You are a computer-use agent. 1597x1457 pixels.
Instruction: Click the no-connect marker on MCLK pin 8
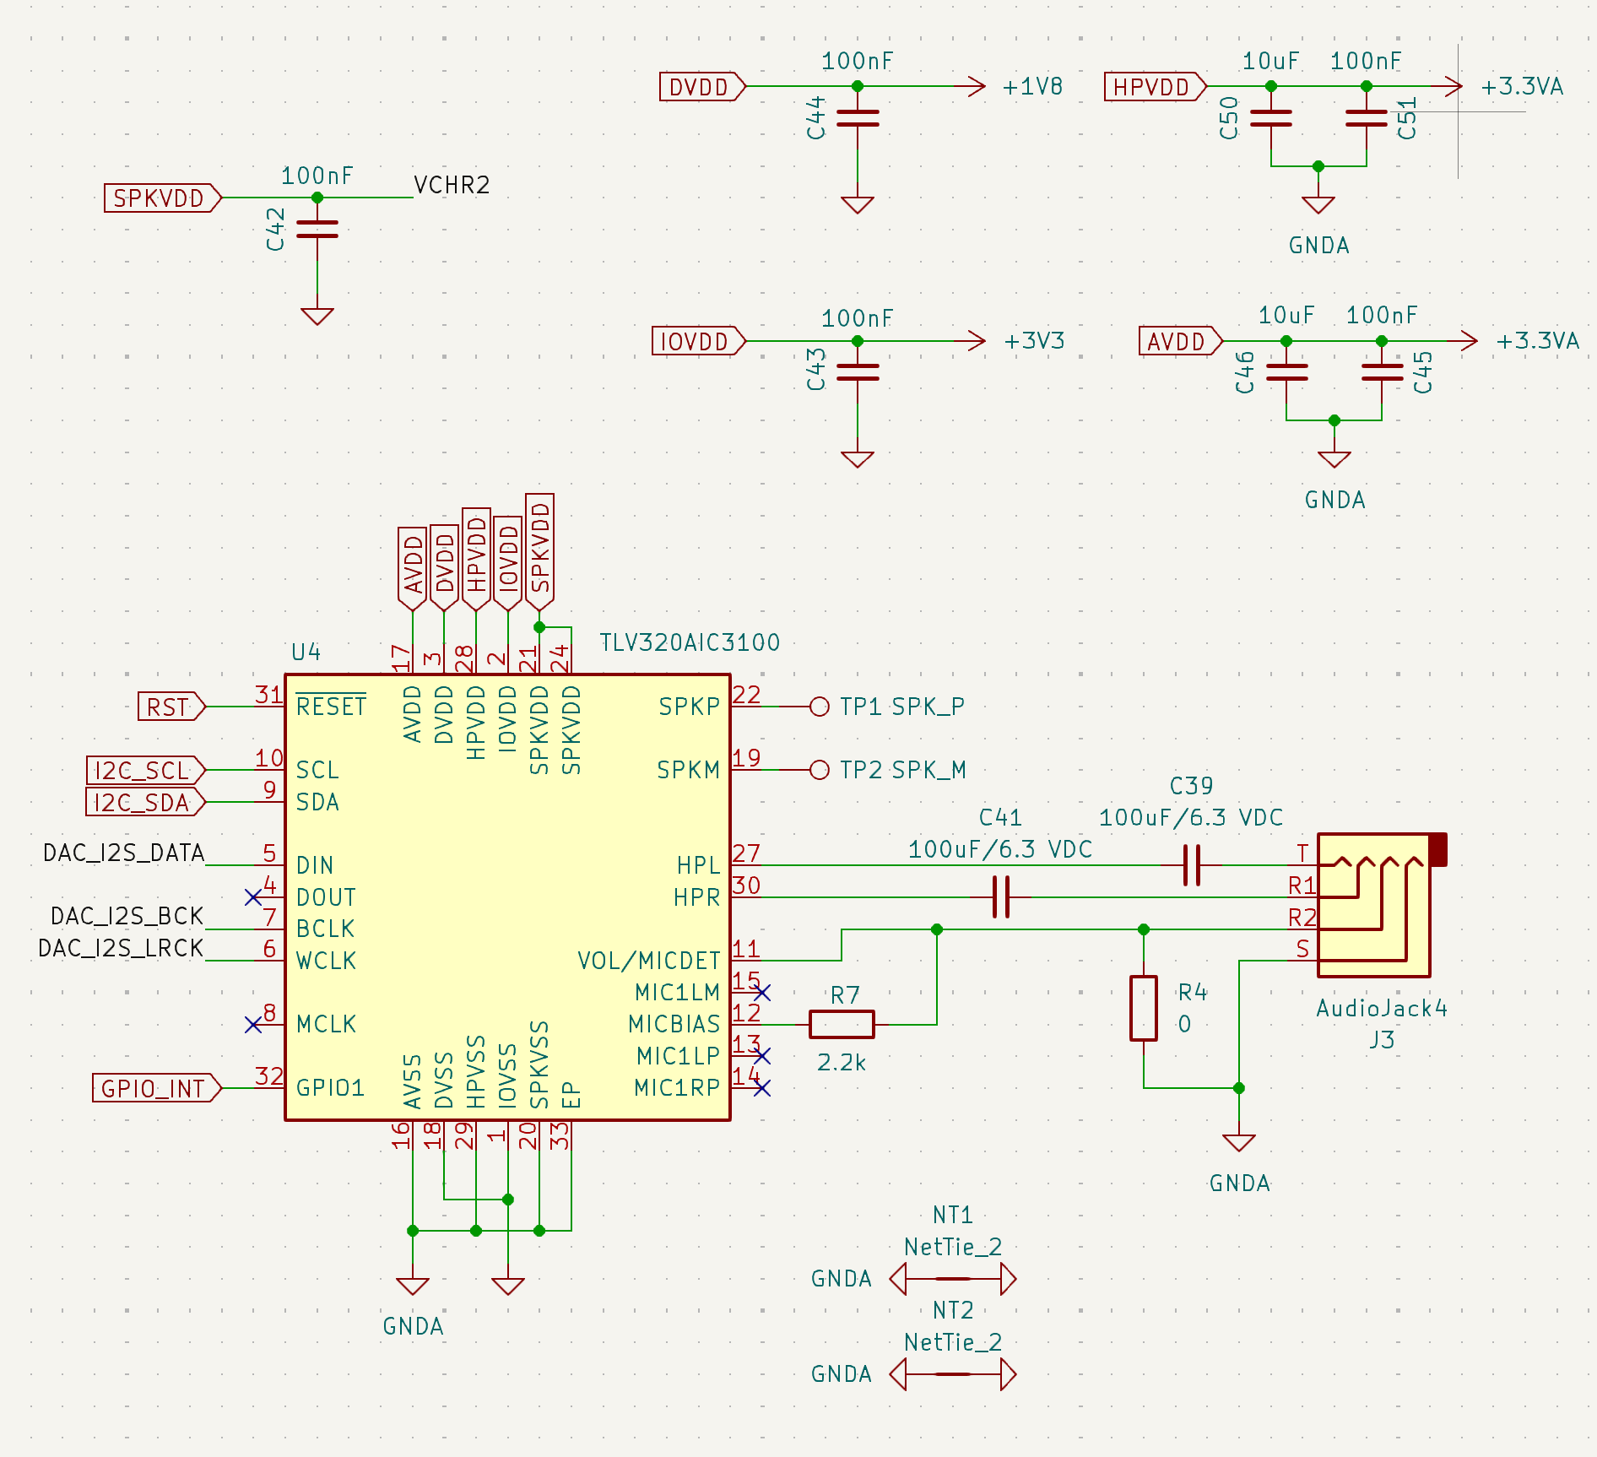[253, 1024]
